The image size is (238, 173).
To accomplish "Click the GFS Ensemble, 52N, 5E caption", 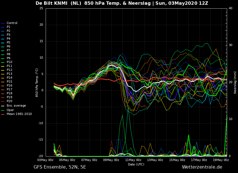I will 60,167.
